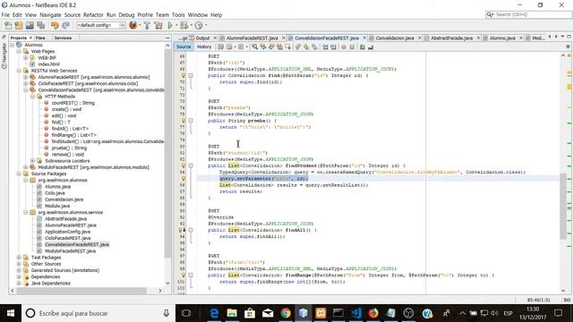Click the Uncomment lines editor icon

(x=371, y=47)
